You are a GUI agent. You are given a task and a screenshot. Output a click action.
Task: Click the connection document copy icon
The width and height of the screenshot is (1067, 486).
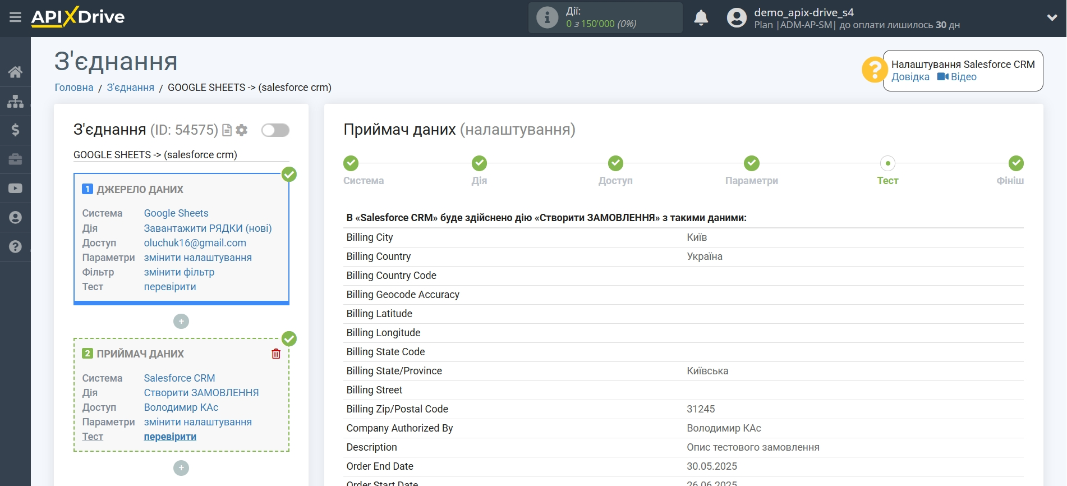227,130
